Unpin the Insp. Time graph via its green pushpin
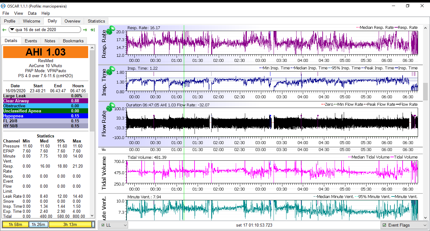 (110, 71)
